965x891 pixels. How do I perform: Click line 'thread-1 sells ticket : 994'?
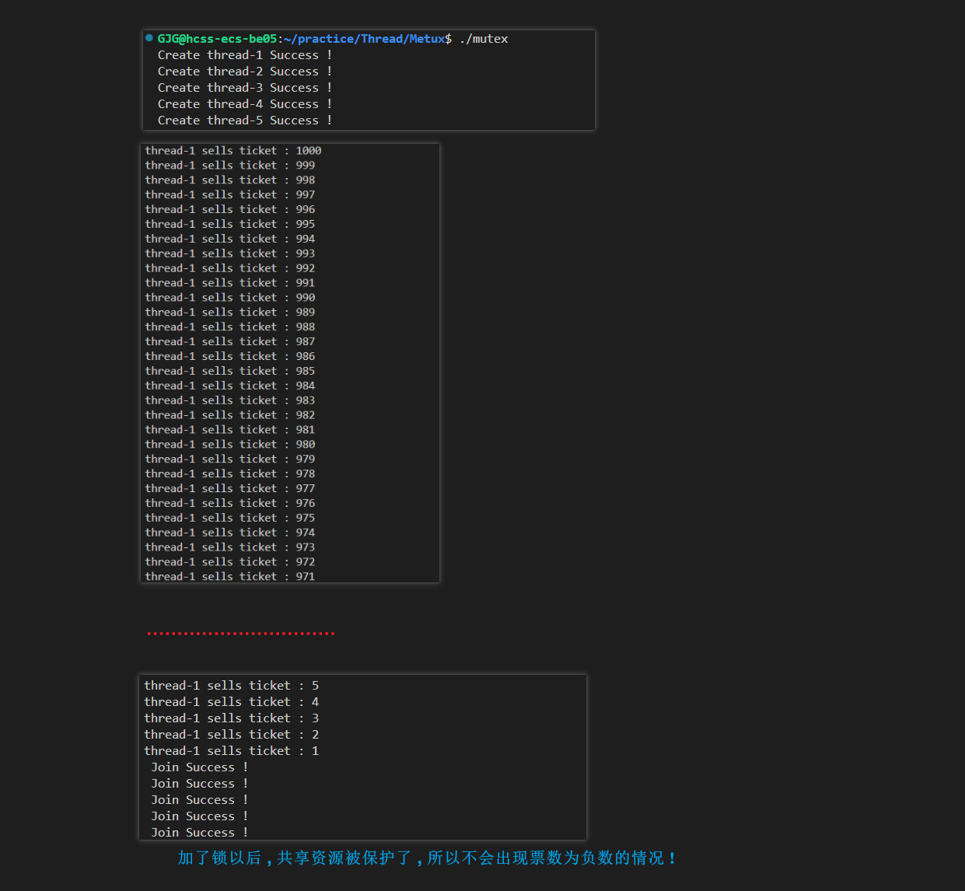click(x=230, y=239)
